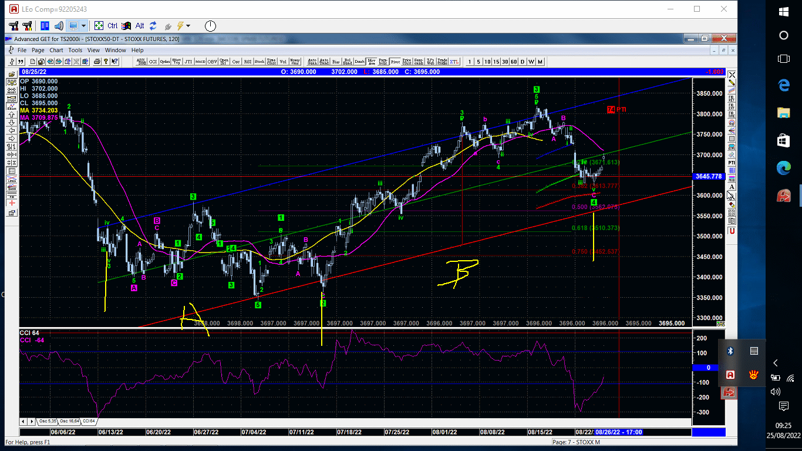Open the dropdown next to monitor icon
The height and width of the screenshot is (451, 802).
tap(84, 26)
